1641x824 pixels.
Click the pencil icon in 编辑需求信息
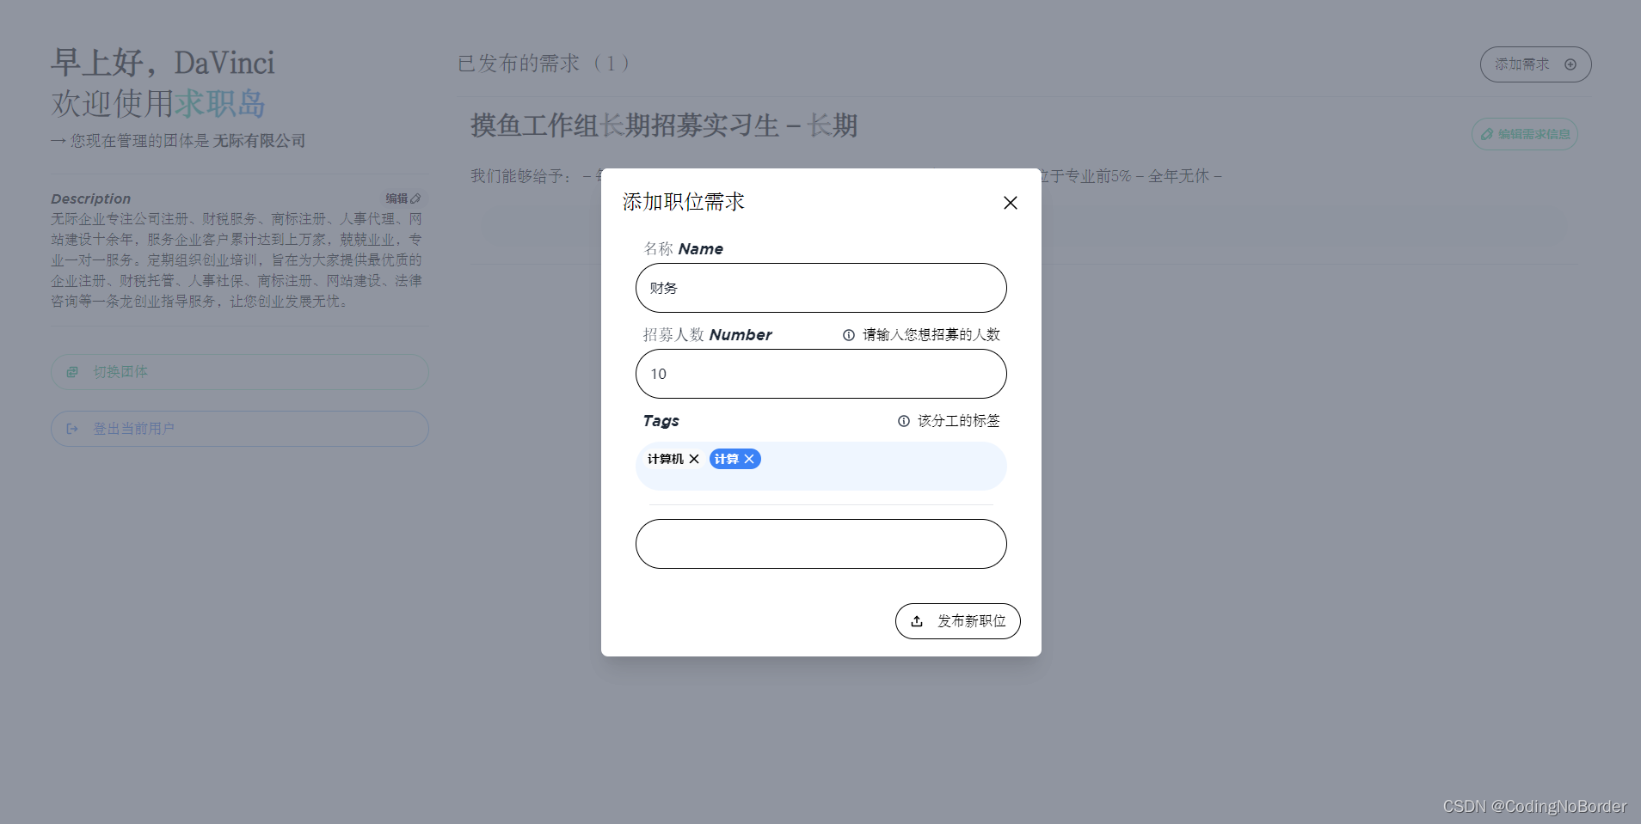point(1487,134)
